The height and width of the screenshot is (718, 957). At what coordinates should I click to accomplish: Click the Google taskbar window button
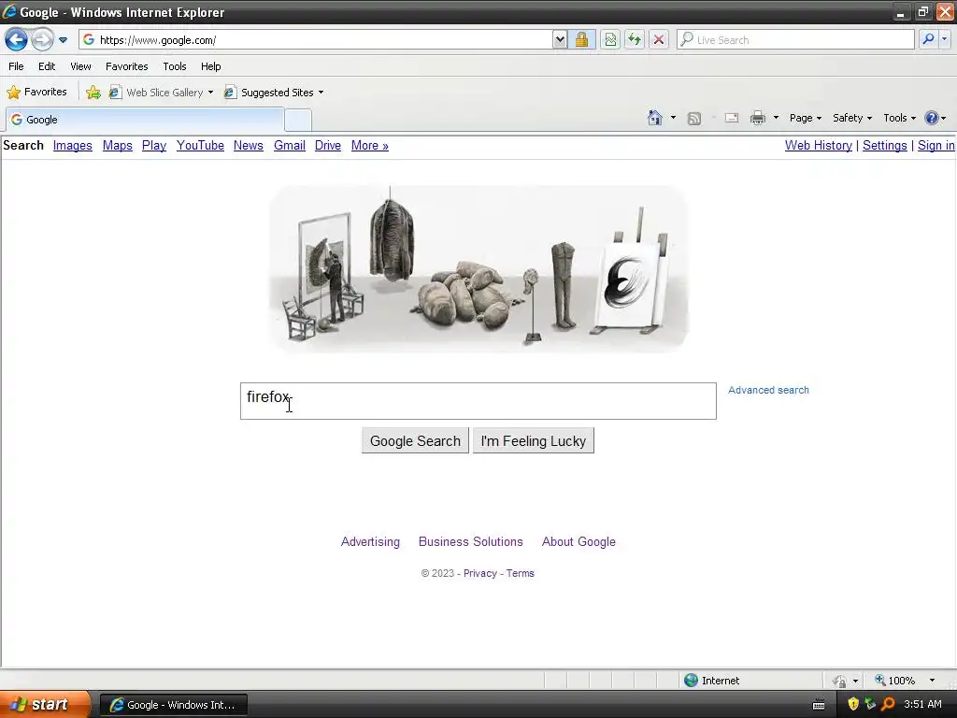point(173,705)
